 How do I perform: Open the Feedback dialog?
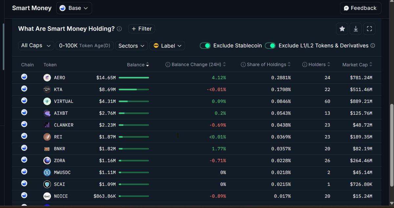360,8
